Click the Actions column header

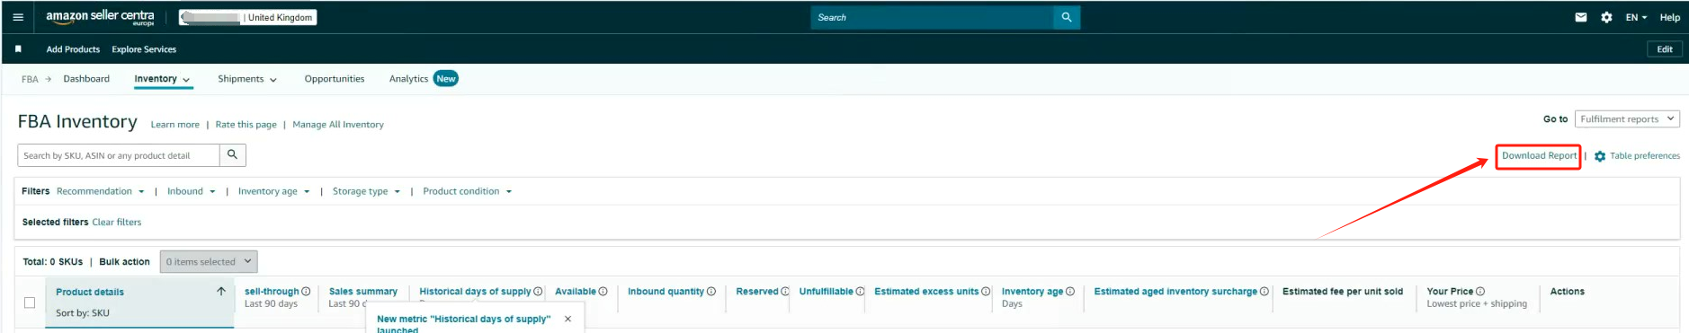pyautogui.click(x=1568, y=292)
